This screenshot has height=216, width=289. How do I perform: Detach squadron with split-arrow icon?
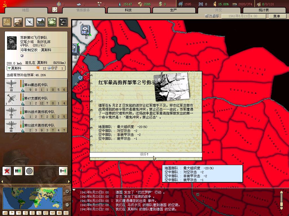(63, 171)
